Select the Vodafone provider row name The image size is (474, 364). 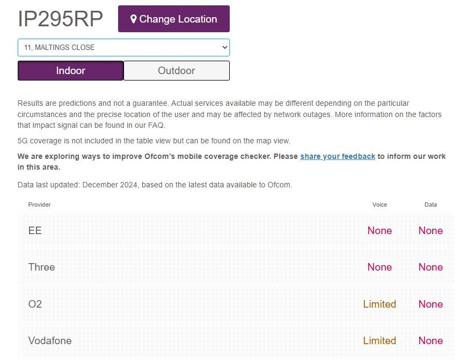click(x=49, y=340)
